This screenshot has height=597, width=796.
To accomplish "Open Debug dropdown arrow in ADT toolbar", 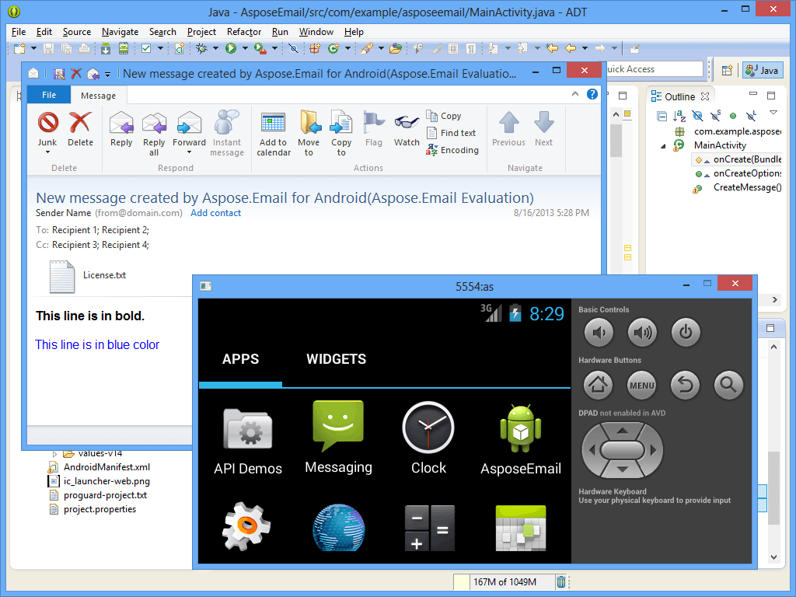I will 215,48.
